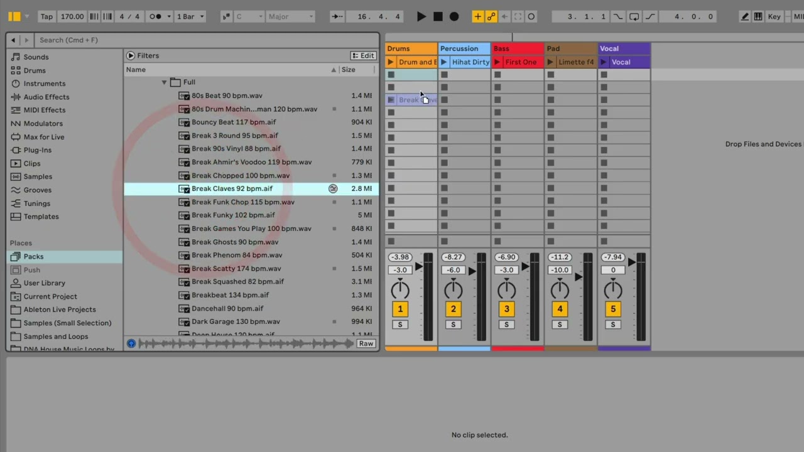Expand the Filters disclosure button
The width and height of the screenshot is (804, 452).
[131, 56]
